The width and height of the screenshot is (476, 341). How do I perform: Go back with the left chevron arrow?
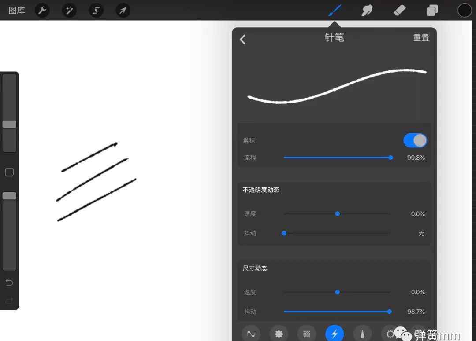[242, 40]
